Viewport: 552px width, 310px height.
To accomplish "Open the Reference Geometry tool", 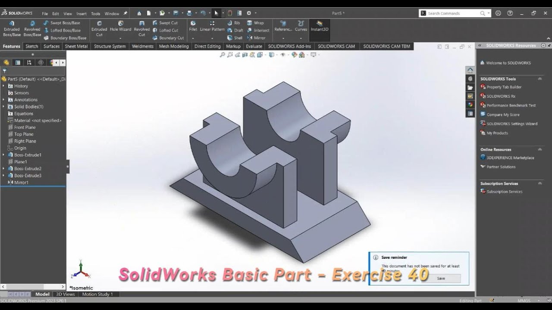I will pos(283,26).
